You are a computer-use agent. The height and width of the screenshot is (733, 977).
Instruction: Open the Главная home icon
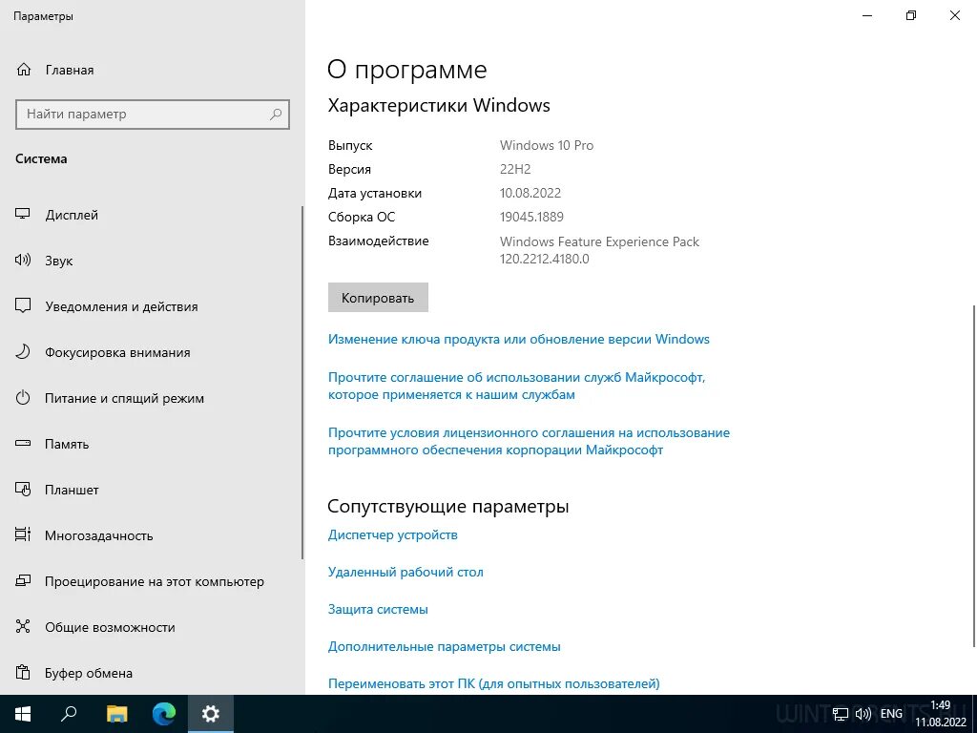coord(23,70)
